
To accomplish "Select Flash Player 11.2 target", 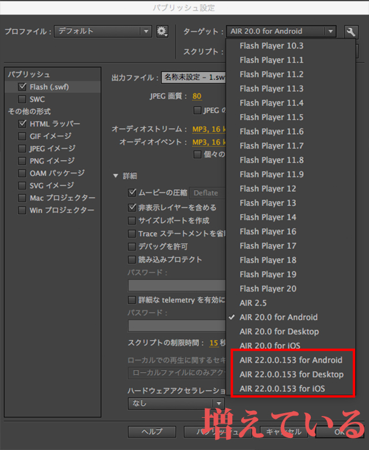I will (x=291, y=75).
